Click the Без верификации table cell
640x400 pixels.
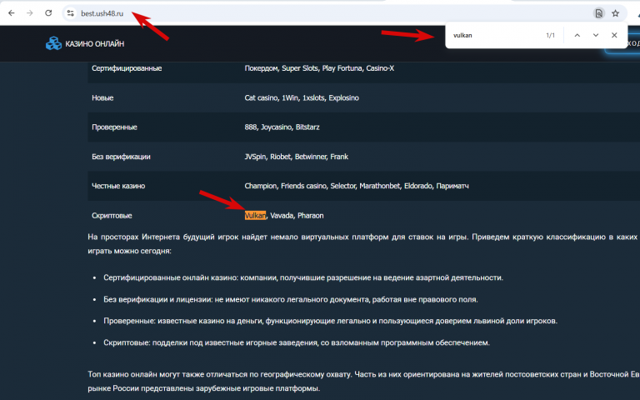(x=121, y=157)
